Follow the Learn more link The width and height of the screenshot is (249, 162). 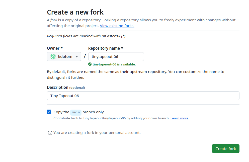click(180, 118)
